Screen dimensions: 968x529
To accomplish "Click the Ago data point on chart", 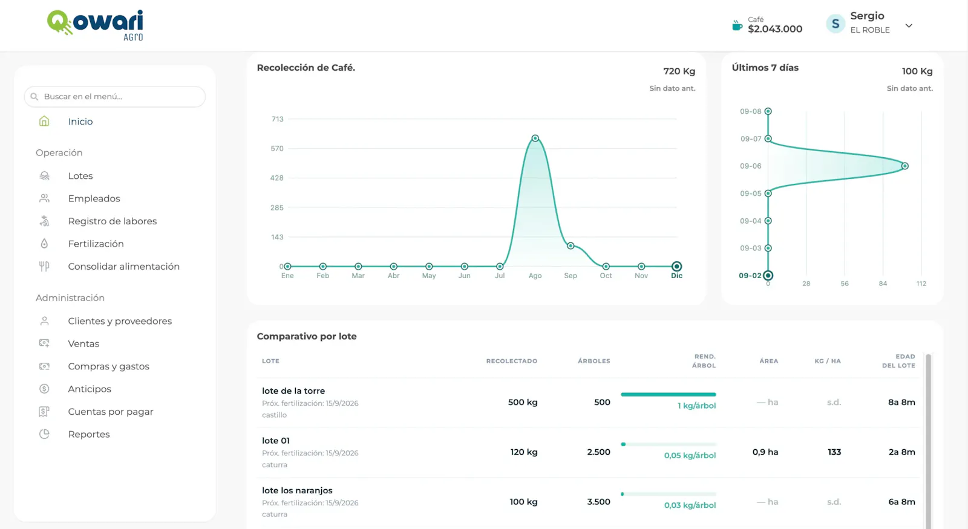I will 535,138.
